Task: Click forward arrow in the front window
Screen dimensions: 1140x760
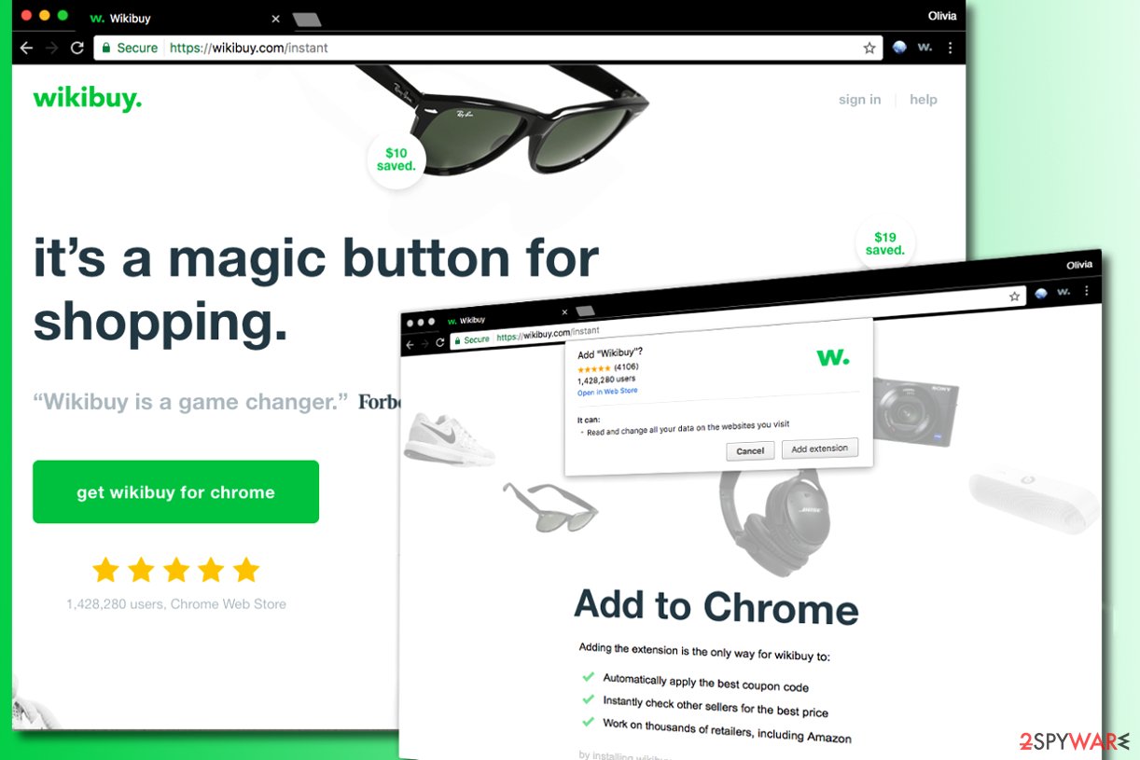Action: 425,342
